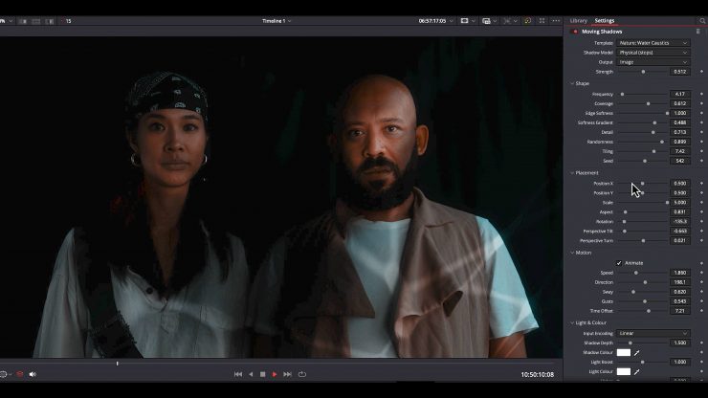Click the Strength slider handle
Viewport: 708px width, 398px height.
[643, 72]
